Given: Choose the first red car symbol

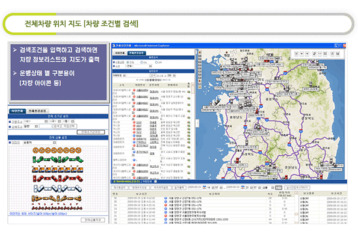Looking at the screenshot, I should coord(34,178).
